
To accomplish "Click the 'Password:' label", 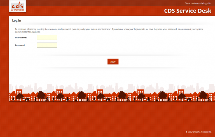I will tap(20, 45).
